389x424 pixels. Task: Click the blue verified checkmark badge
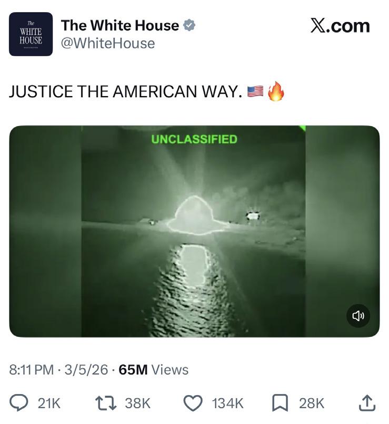pyautogui.click(x=189, y=25)
